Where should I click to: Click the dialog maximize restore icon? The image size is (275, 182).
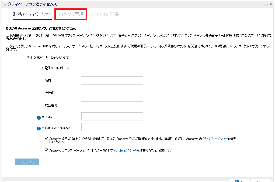(266, 4)
